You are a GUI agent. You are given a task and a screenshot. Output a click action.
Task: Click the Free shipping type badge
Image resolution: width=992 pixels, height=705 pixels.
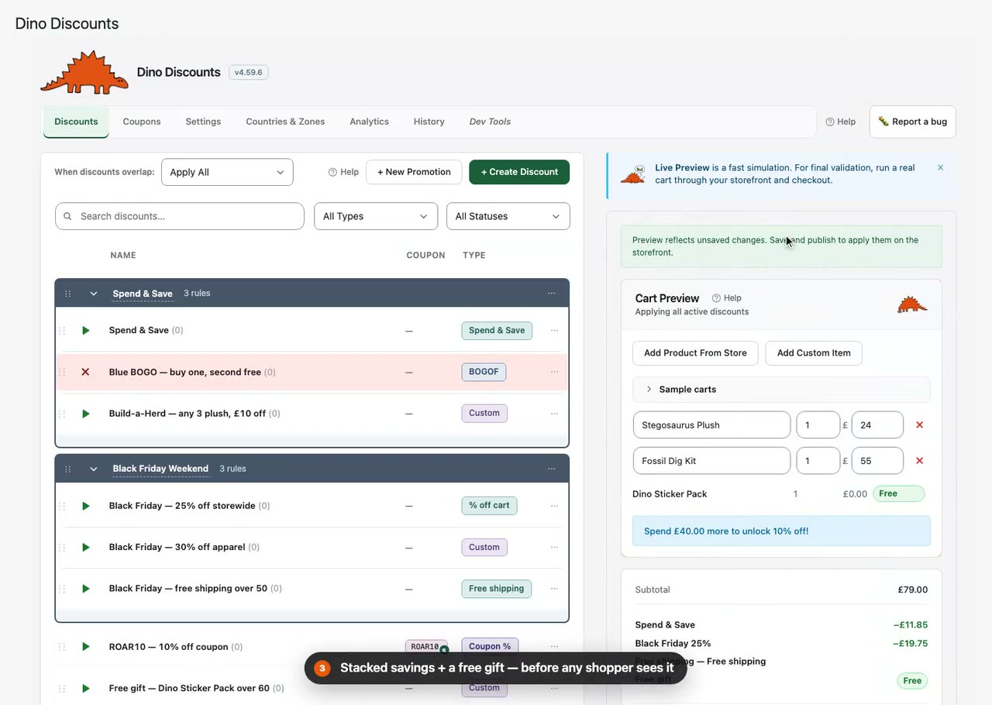[497, 589]
